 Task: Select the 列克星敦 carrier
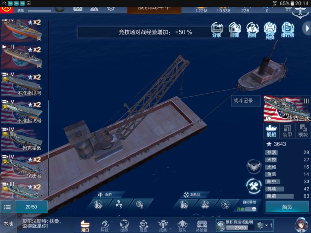pos(22,139)
